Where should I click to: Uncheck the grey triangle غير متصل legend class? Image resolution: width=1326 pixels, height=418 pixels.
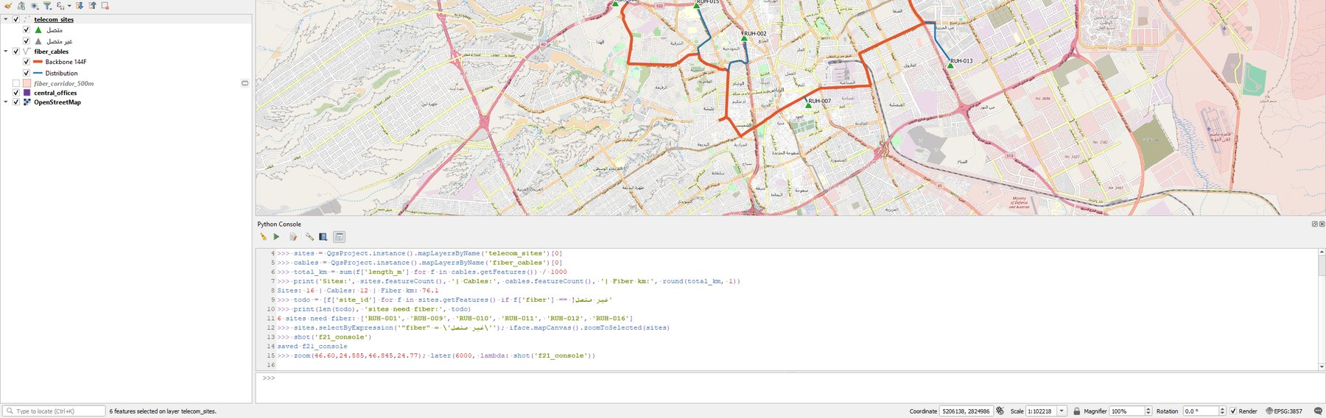27,41
